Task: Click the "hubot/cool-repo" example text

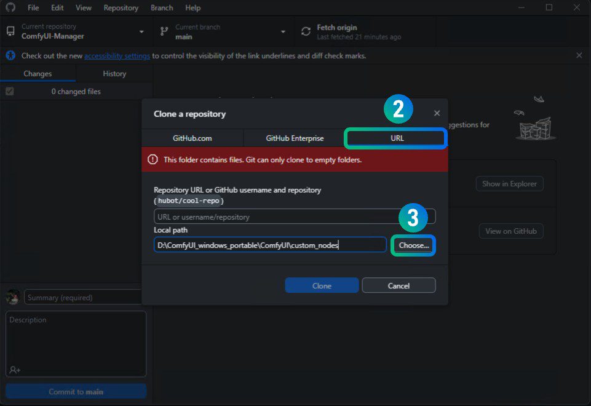Action: pyautogui.click(x=188, y=201)
